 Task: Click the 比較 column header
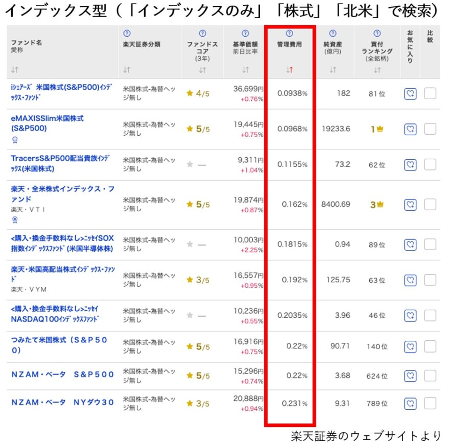[430, 37]
